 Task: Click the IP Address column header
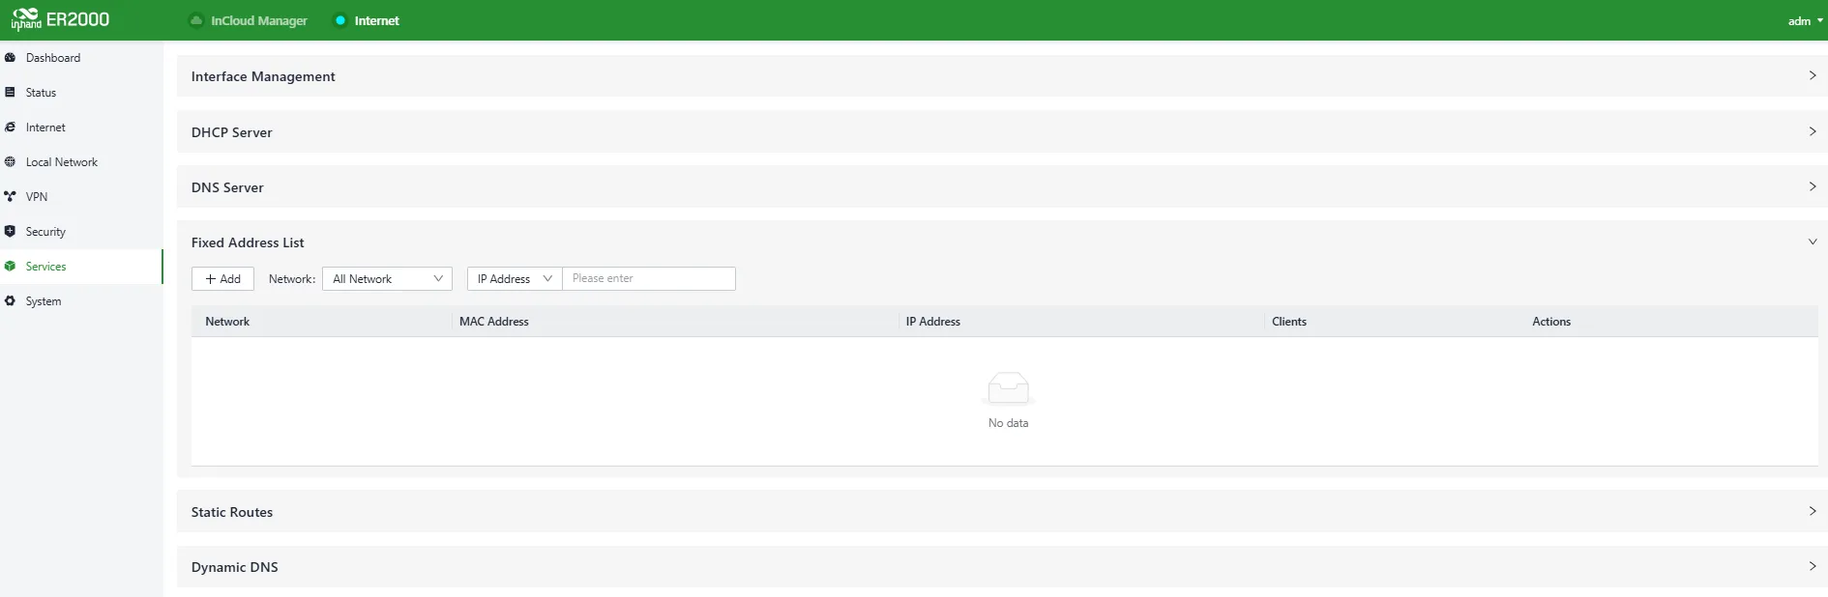(x=933, y=322)
